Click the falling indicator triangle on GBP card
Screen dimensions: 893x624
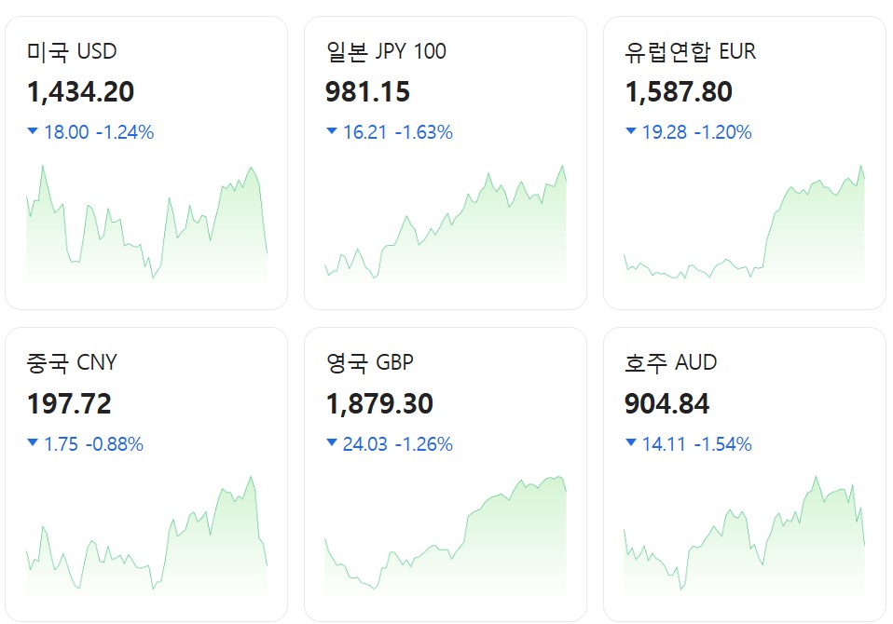[x=332, y=443]
